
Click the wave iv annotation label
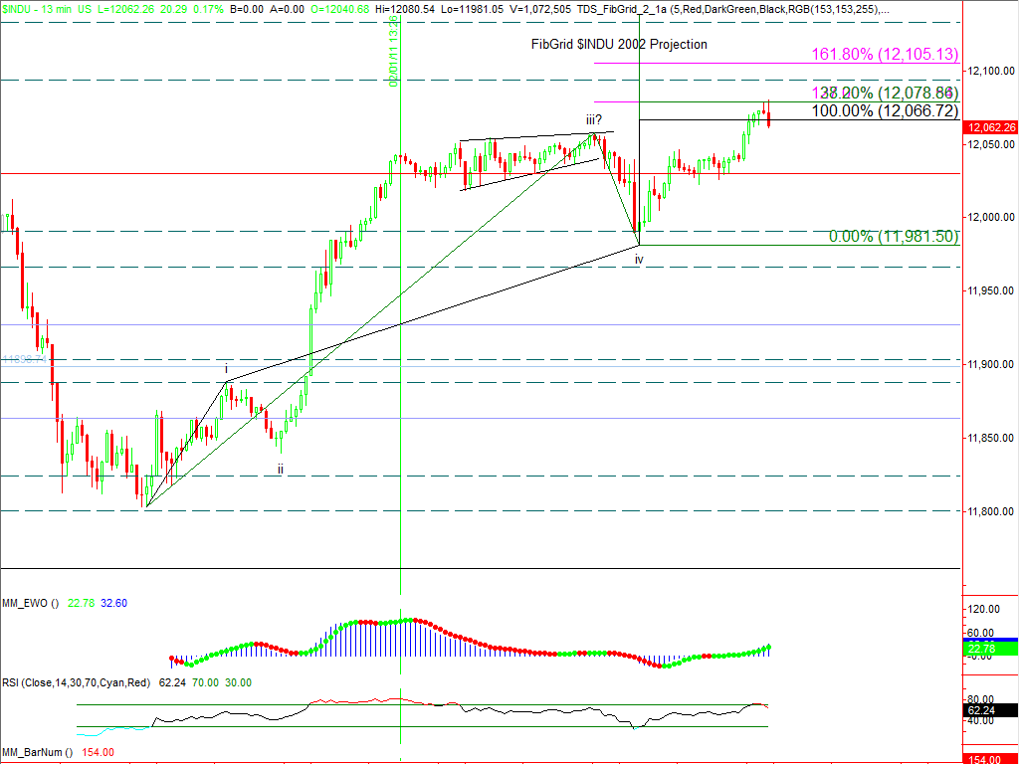coord(639,259)
